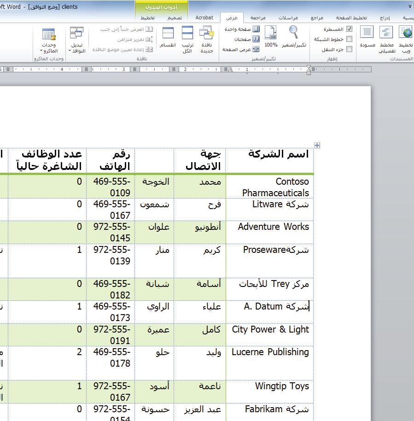
Task: Click vacancies value 2 in Lucerne row
Action: coord(79,352)
